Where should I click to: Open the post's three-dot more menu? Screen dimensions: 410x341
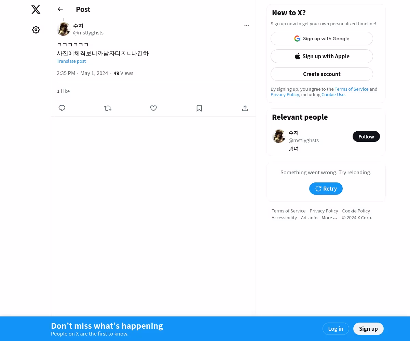point(247,26)
